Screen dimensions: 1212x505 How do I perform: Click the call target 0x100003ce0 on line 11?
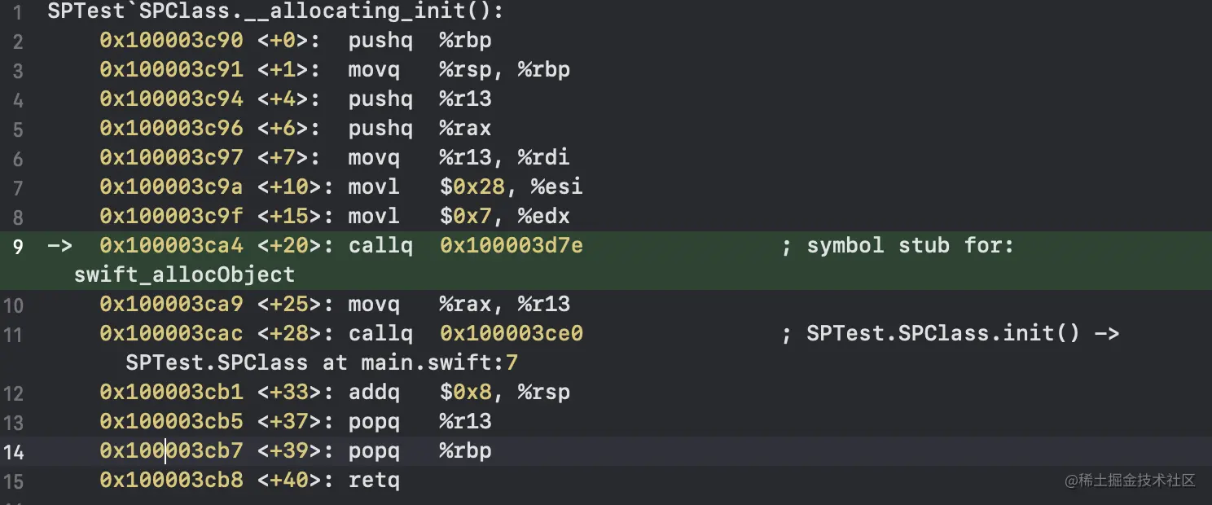(511, 334)
